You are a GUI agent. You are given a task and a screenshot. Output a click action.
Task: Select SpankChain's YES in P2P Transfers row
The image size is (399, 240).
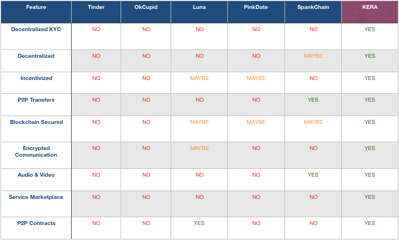[313, 100]
